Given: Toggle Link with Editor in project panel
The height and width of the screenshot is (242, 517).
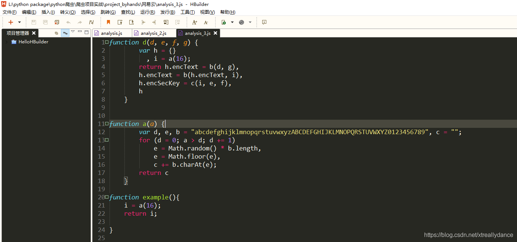Looking at the screenshot, I should pos(65,33).
